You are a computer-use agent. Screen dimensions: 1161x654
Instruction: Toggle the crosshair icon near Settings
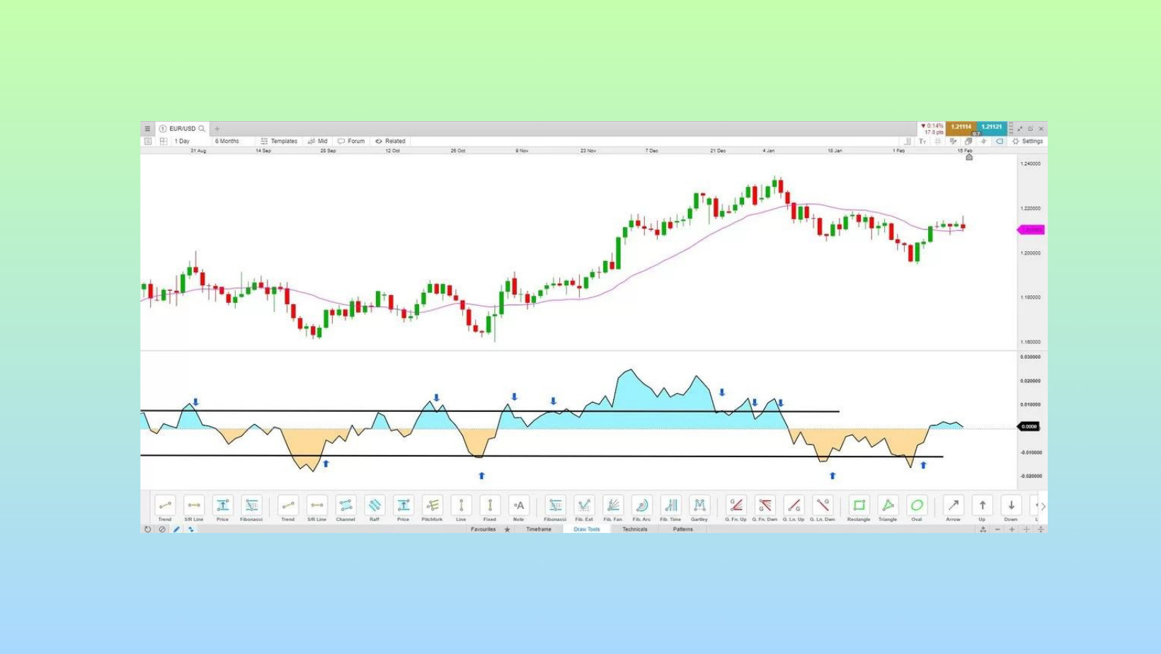pyautogui.click(x=983, y=142)
